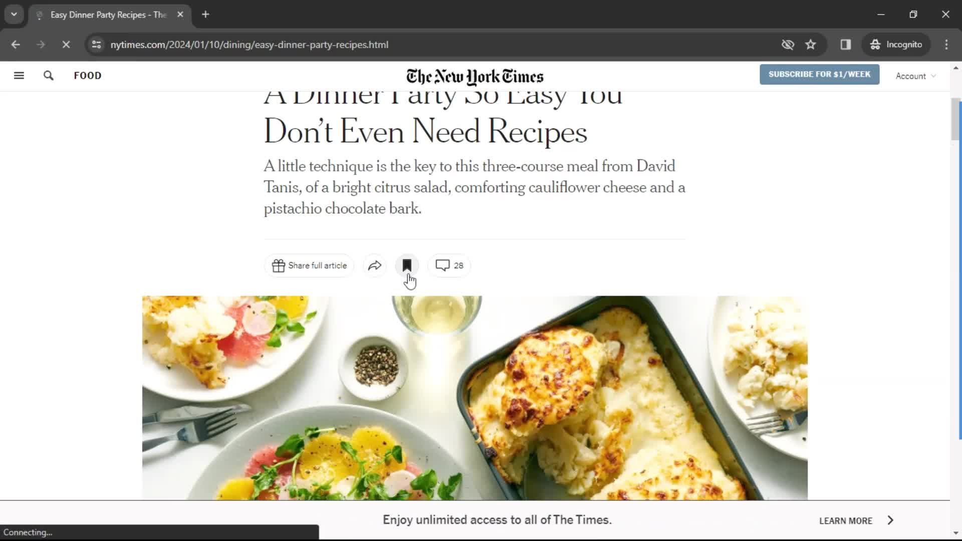Click the search icon in the toolbar
The height and width of the screenshot is (541, 962).
point(48,75)
